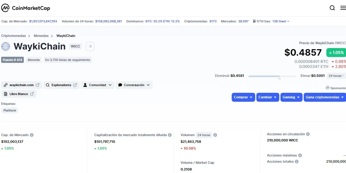The image size is (346, 173).
Task: Click the Sponsored logo icon
Action: tap(328, 88)
